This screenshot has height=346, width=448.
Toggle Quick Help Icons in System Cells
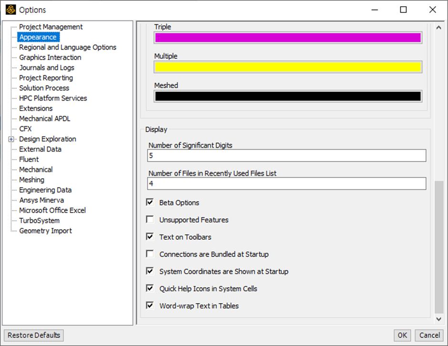150,288
